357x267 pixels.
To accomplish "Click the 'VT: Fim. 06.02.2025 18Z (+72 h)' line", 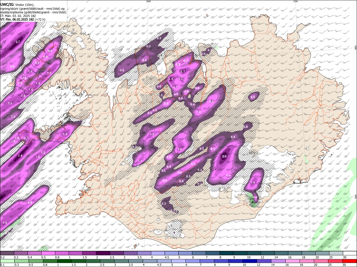I will click(x=23, y=19).
